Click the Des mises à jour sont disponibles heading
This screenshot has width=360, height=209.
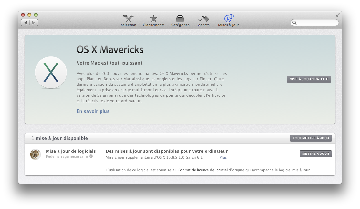[x=166, y=151]
